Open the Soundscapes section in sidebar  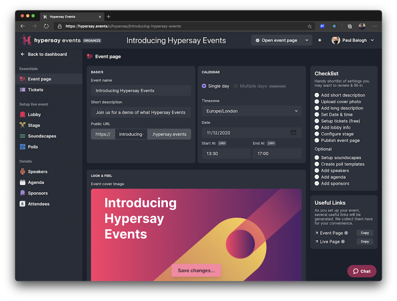click(x=42, y=136)
